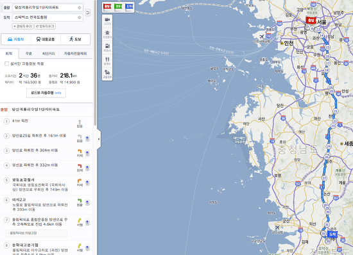Select the green 경유 waypoint flag
The image size is (353, 255).
point(118,7)
